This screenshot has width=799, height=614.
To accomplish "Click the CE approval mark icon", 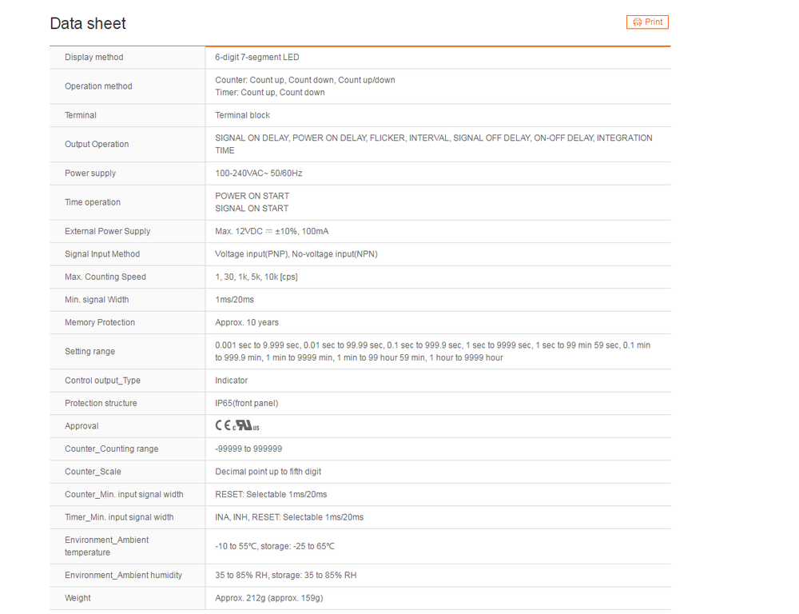I will 224,426.
